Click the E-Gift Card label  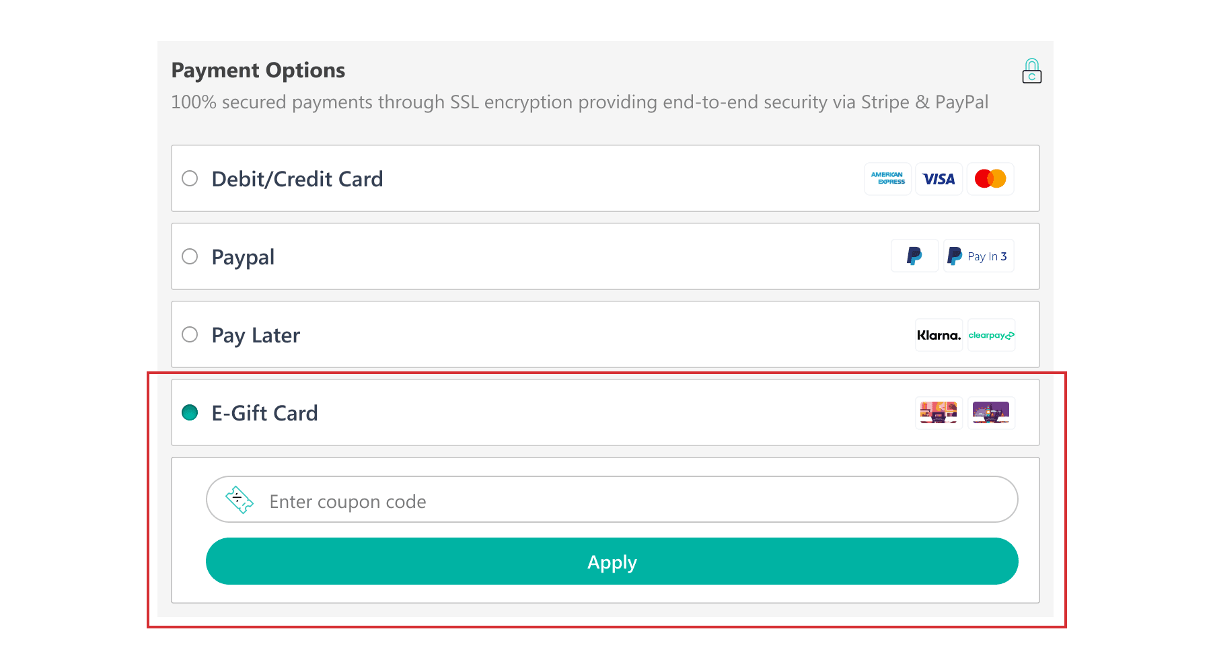[x=264, y=412]
